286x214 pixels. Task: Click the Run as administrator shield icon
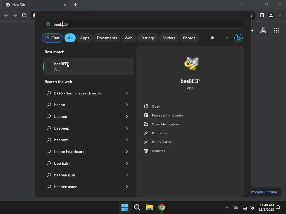click(146, 115)
